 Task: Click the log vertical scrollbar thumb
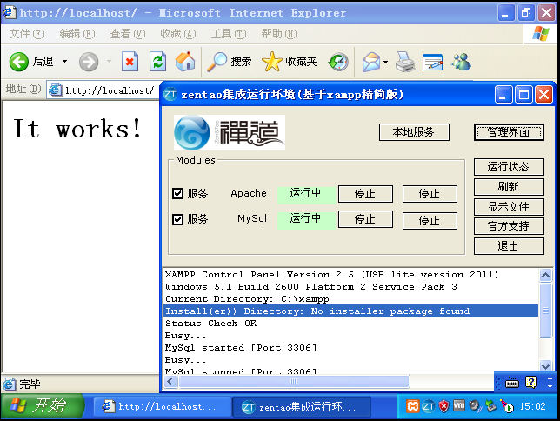tap(545, 310)
